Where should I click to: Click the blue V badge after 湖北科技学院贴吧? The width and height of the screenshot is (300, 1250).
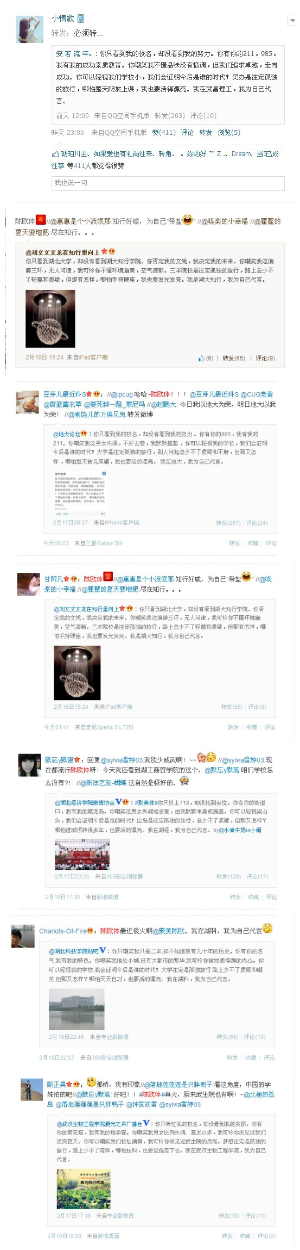[103, 951]
